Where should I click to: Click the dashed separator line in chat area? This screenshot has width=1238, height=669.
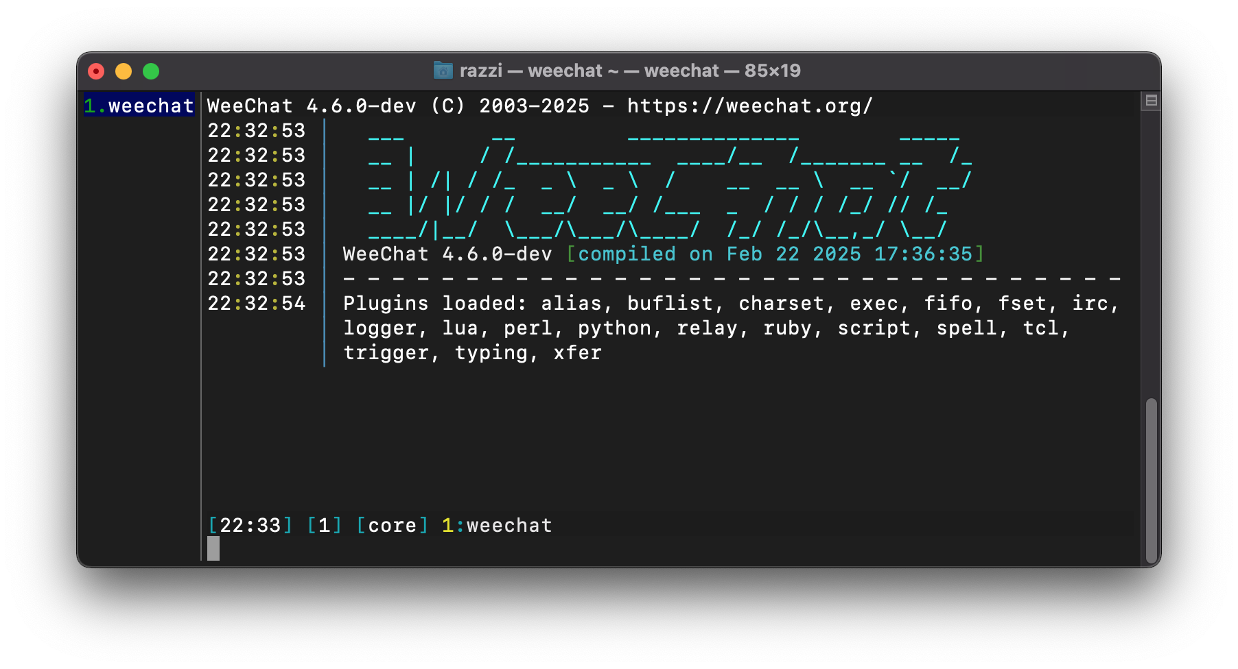click(x=727, y=278)
